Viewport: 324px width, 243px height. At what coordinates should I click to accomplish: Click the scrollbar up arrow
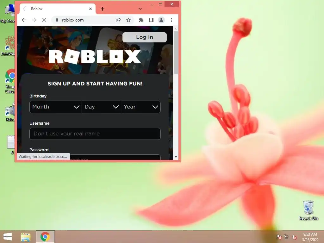tap(176, 29)
